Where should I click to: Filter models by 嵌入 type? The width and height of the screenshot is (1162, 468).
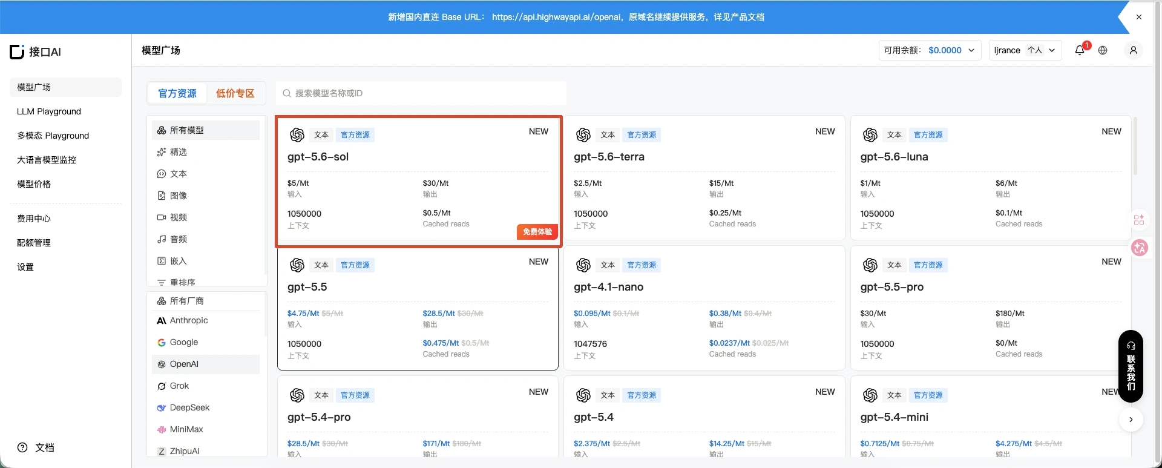pyautogui.click(x=206, y=261)
